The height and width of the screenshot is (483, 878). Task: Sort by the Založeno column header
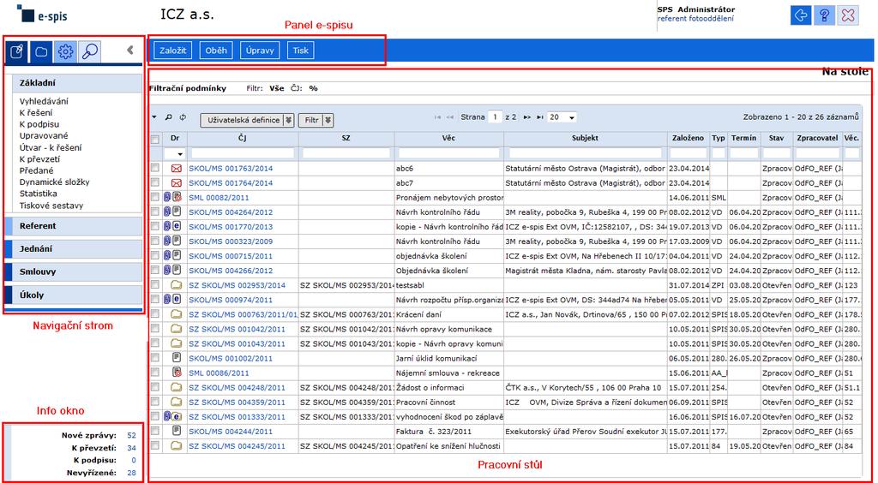689,138
